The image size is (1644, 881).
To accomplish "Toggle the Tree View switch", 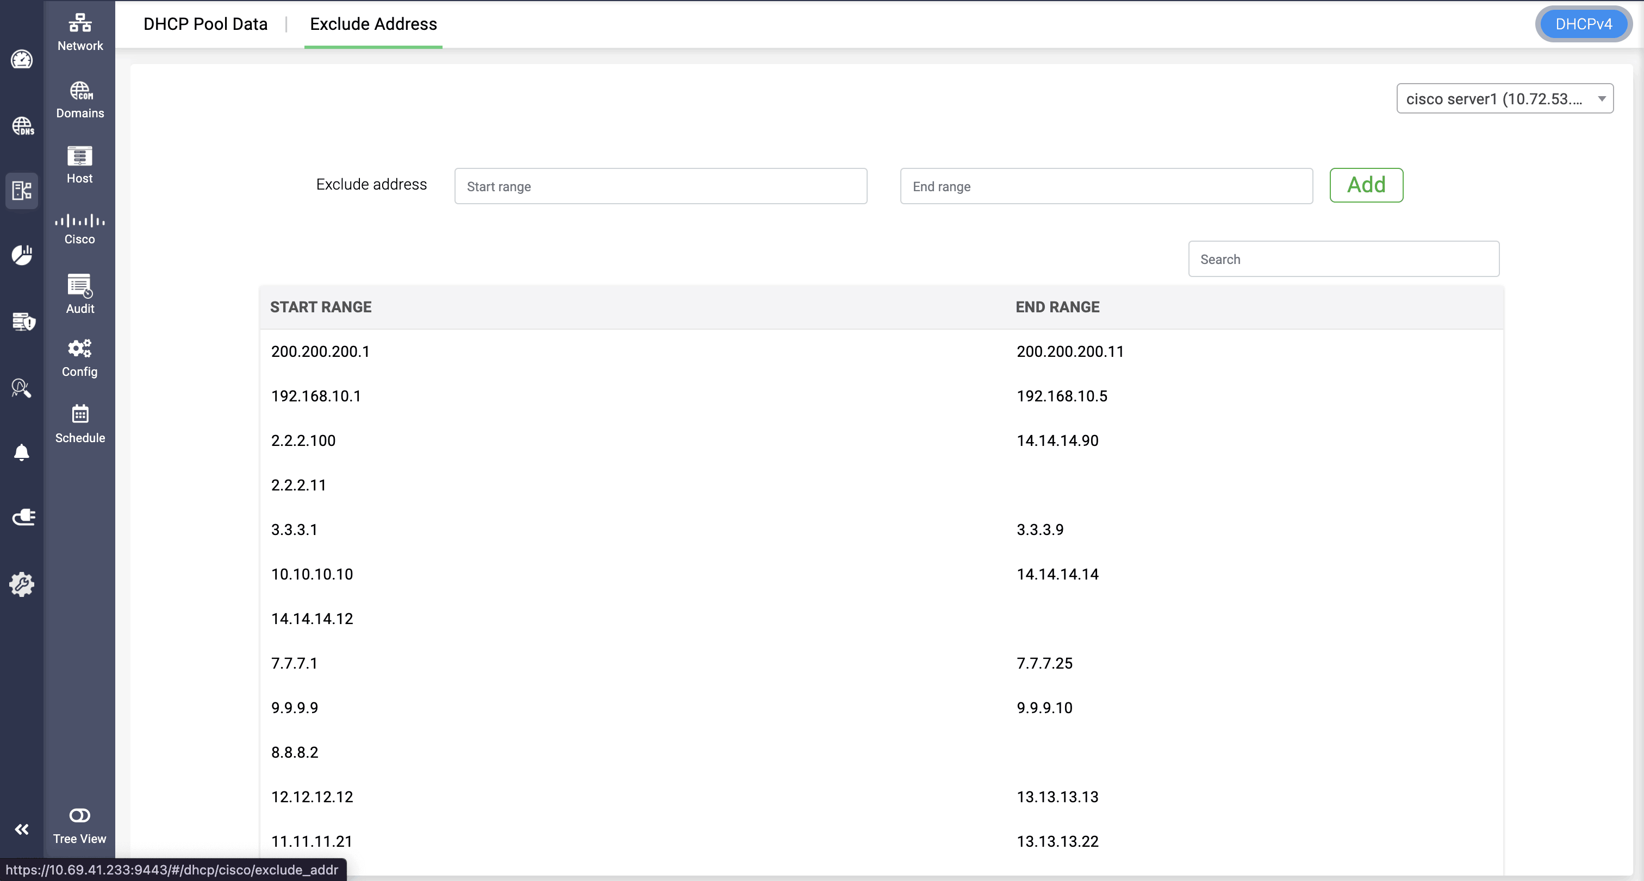I will coord(80,815).
